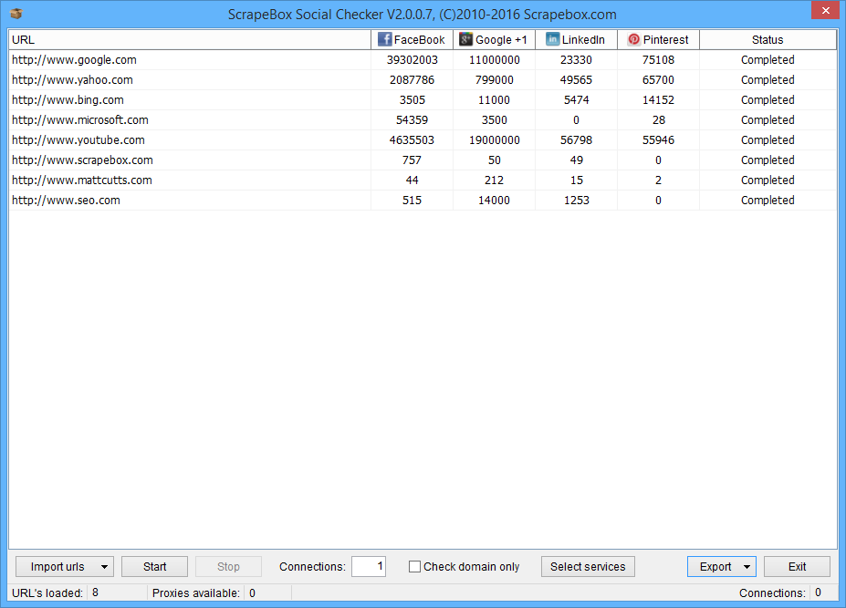
Task: Click the ScrapeBox app icon in title bar
Action: coord(16,14)
